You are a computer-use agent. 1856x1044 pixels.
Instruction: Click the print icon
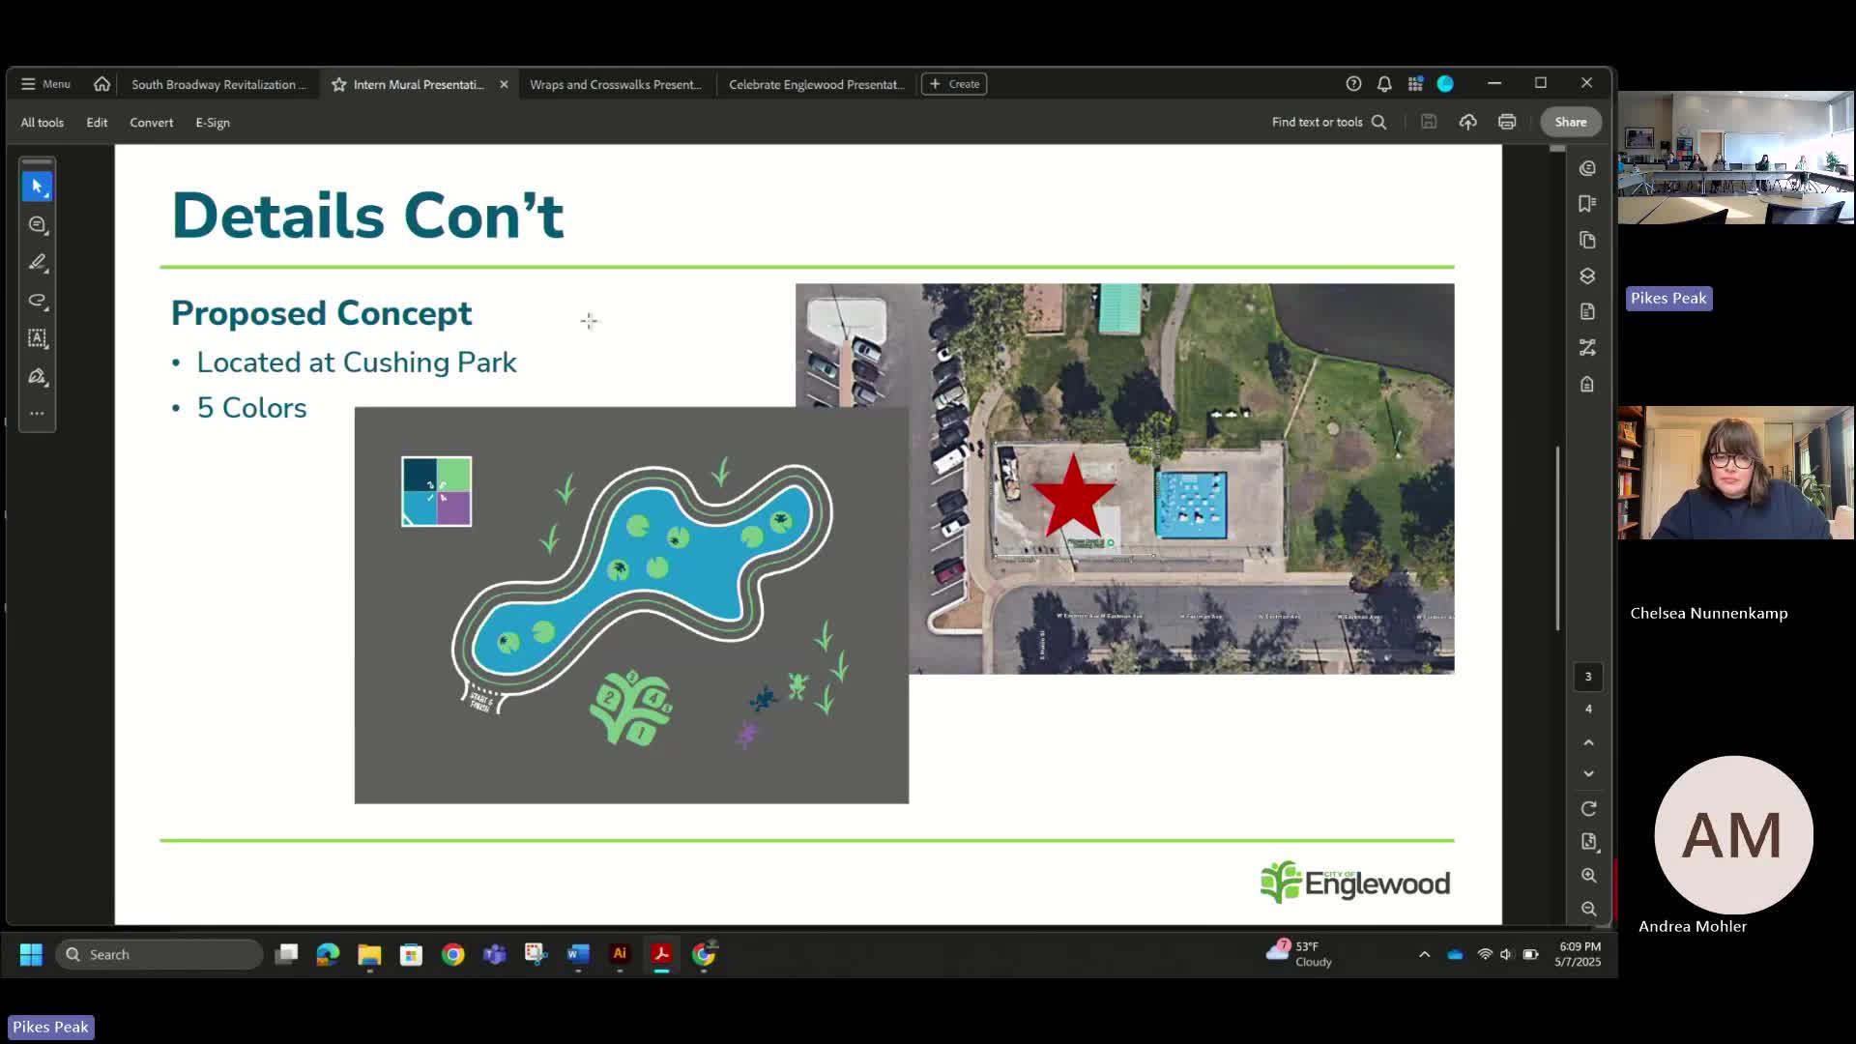point(1507,122)
